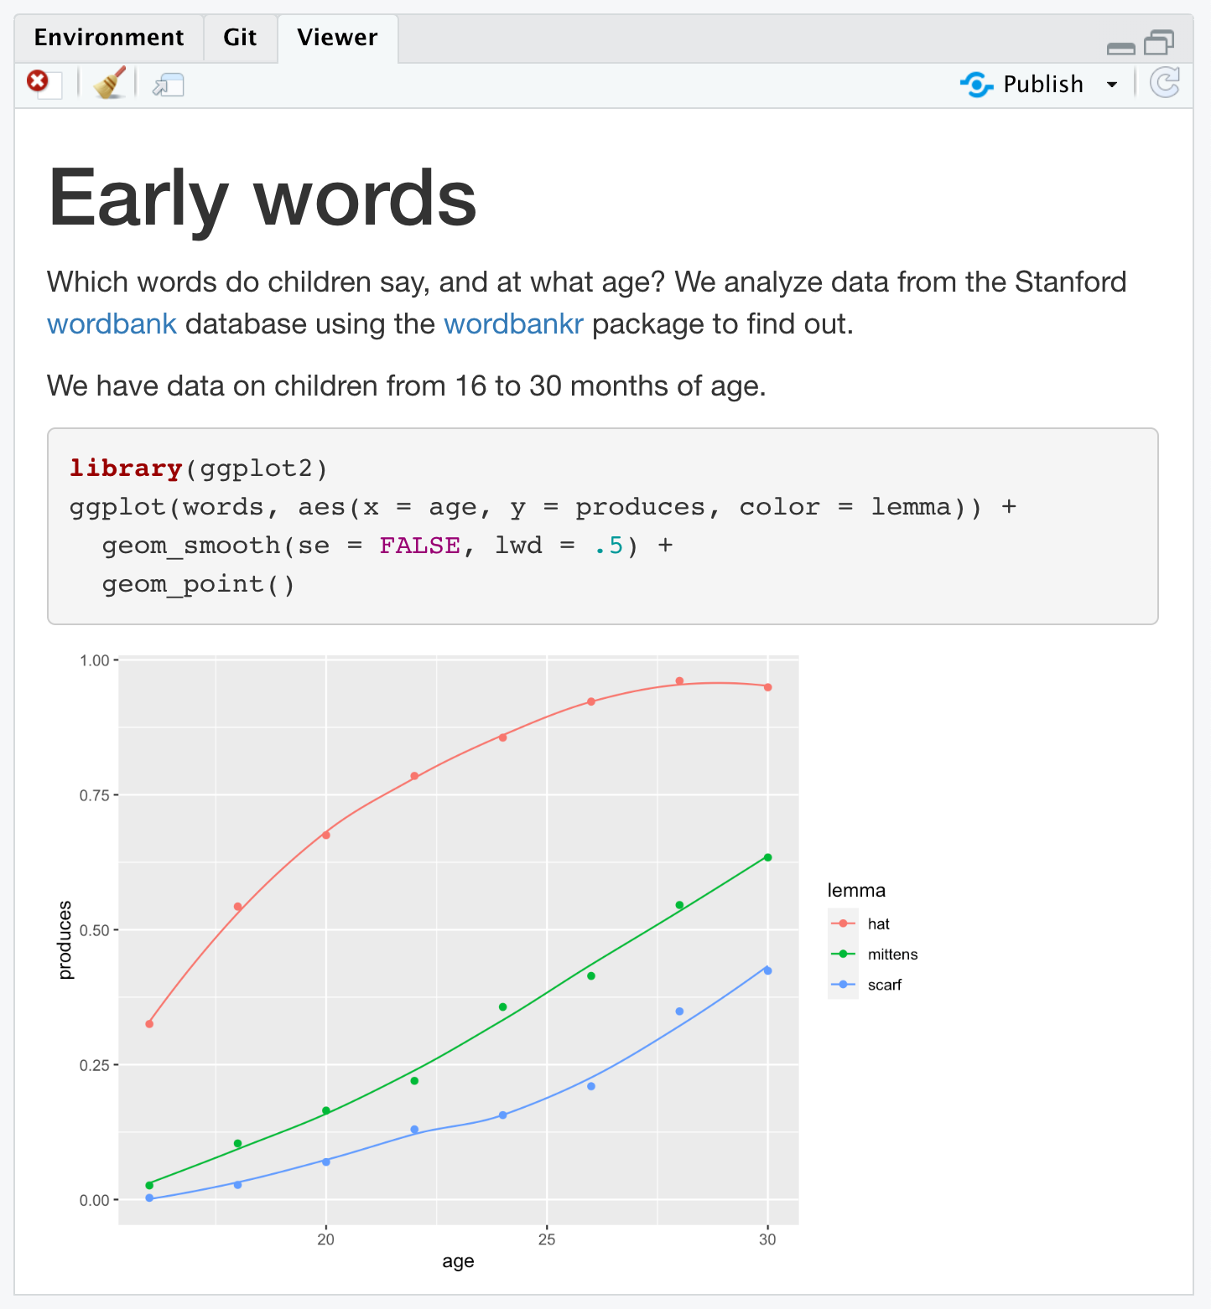The height and width of the screenshot is (1309, 1211).
Task: Click the green mittens legend swatch
Action: 843,954
